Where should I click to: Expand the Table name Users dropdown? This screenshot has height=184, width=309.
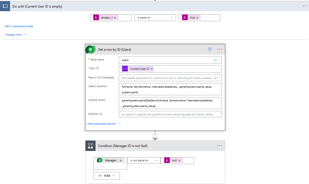tap(215, 60)
